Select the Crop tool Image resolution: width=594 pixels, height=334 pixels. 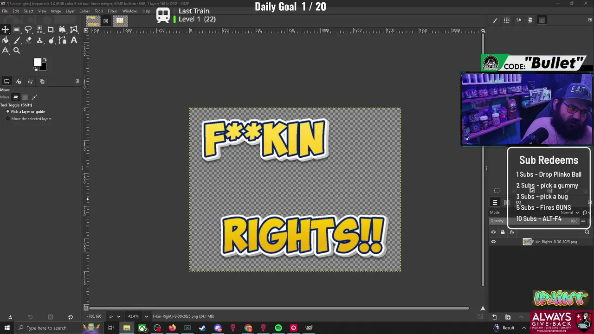coord(51,30)
